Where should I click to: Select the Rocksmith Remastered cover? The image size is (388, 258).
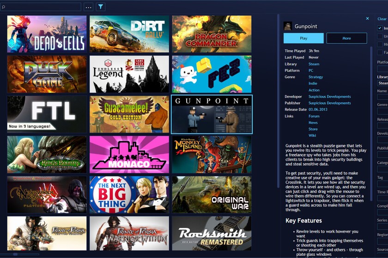(x=212, y=234)
